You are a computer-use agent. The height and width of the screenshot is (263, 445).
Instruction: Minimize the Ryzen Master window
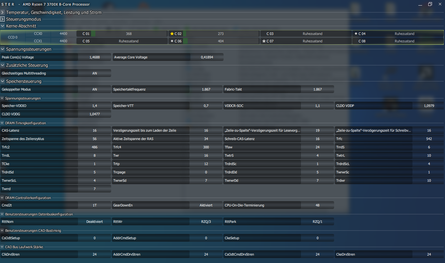[x=420, y=4]
